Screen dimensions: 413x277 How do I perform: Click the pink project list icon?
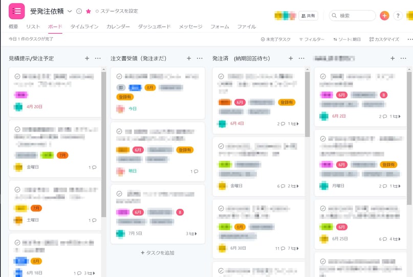(16, 11)
